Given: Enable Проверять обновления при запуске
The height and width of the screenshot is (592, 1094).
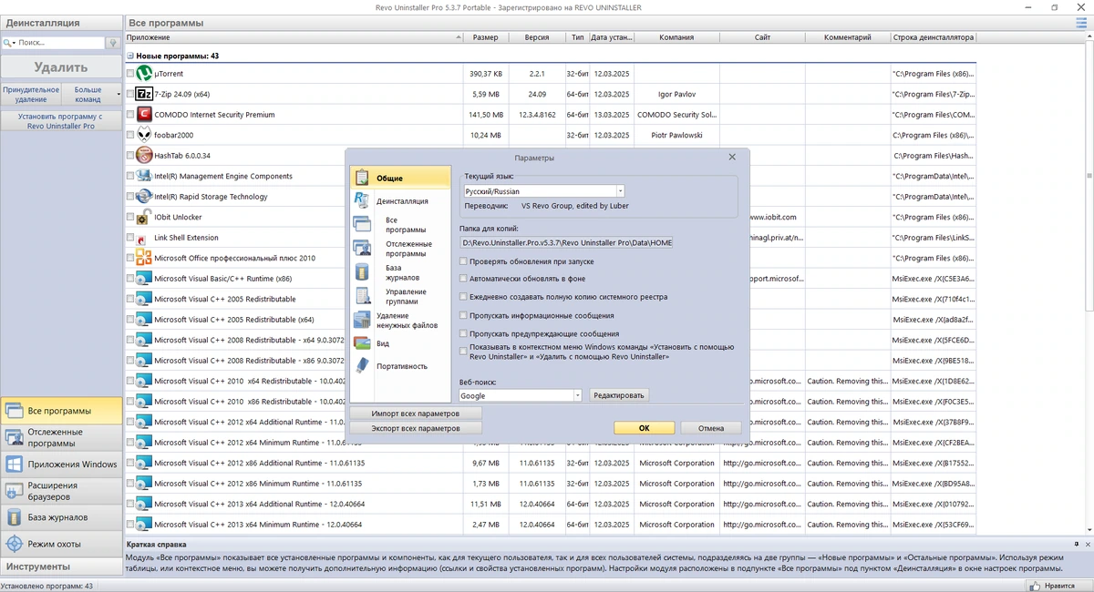Looking at the screenshot, I should 463,261.
